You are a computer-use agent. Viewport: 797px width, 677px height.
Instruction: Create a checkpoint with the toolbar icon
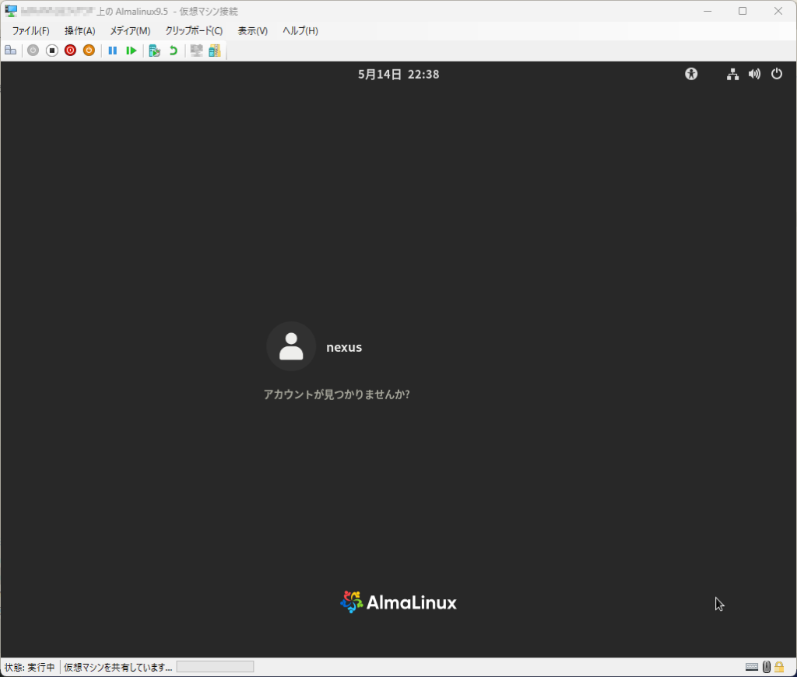pyautogui.click(x=154, y=51)
